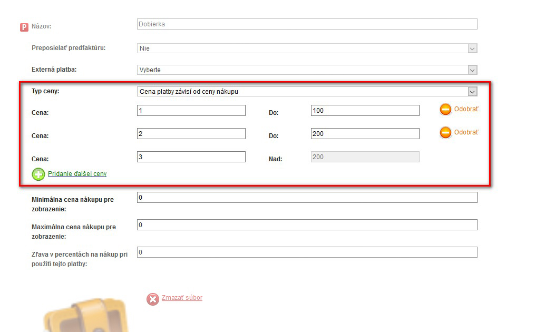
Task: Click the red X delete file icon
Action: 153,299
